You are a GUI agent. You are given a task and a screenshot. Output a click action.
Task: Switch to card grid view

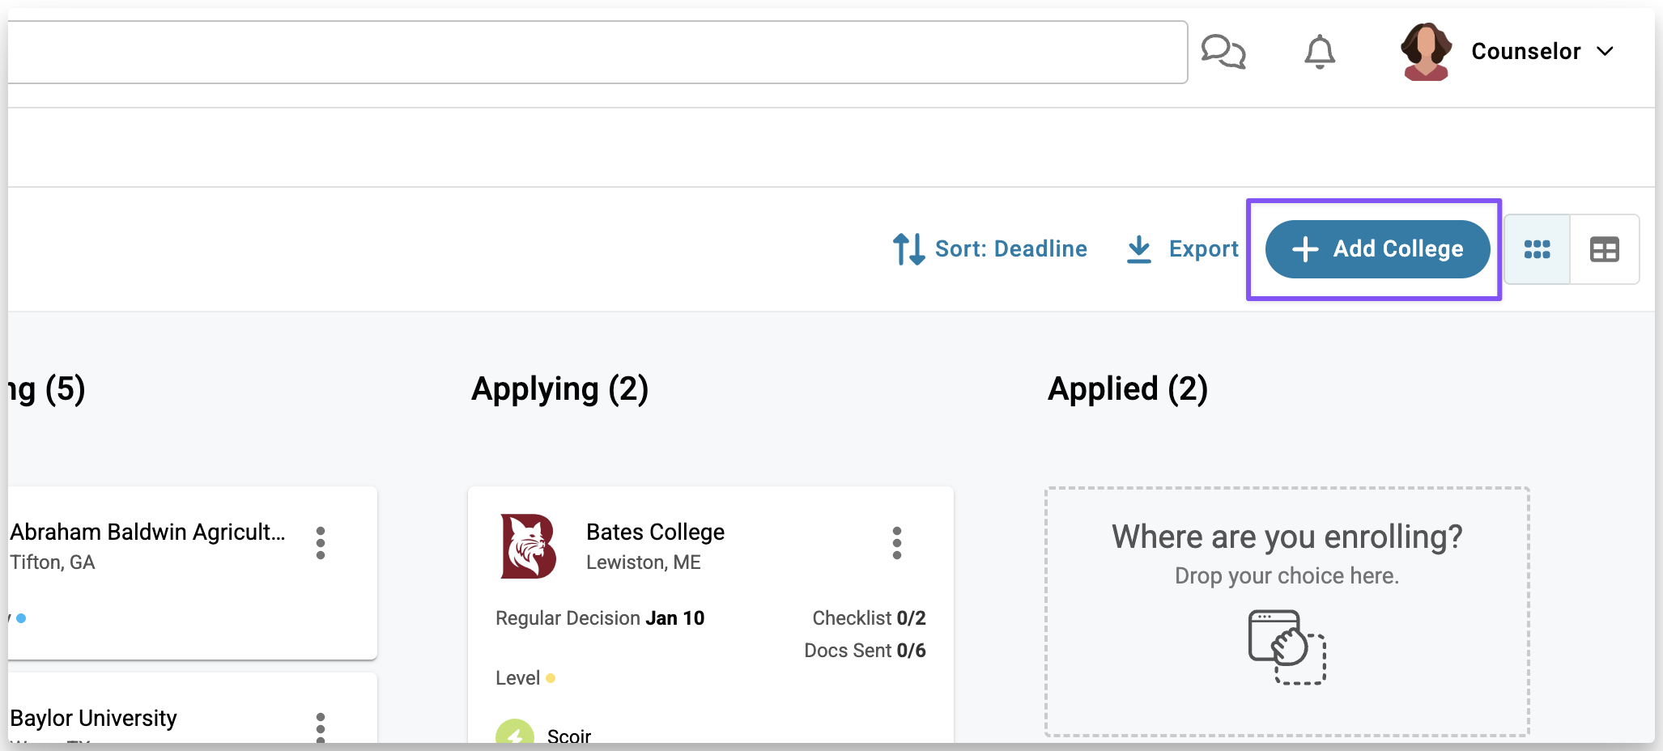(1537, 249)
